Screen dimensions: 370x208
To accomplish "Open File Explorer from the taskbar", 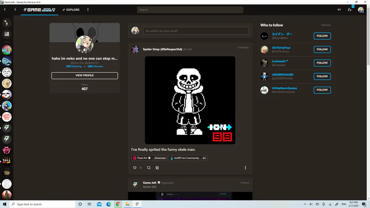I will 127,204.
